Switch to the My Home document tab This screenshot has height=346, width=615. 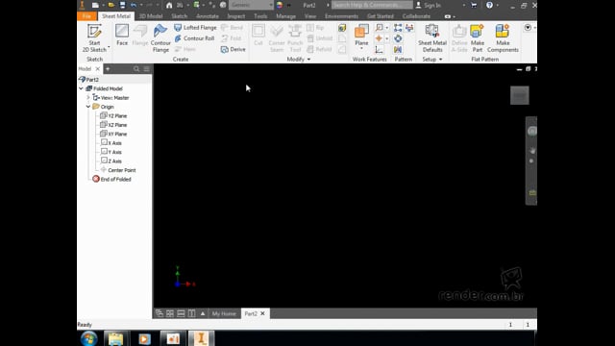[224, 313]
